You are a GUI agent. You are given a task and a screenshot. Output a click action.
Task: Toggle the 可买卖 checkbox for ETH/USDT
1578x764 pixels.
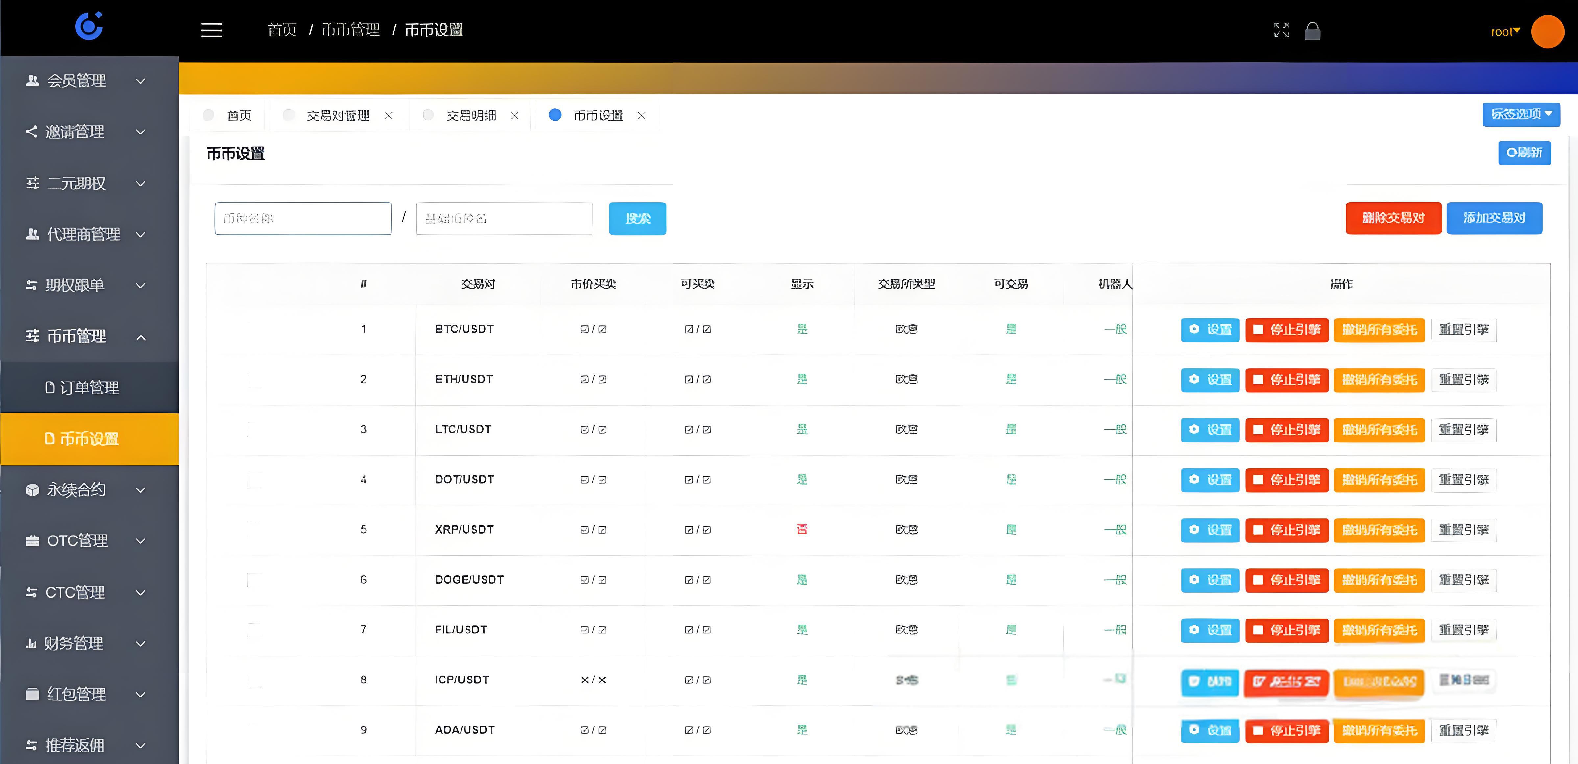point(689,379)
